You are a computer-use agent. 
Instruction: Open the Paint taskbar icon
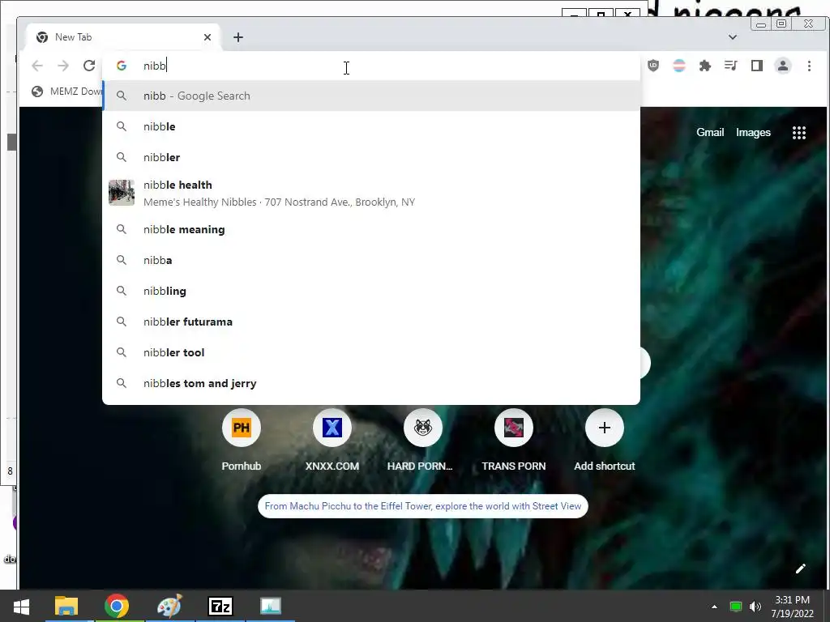point(169,606)
